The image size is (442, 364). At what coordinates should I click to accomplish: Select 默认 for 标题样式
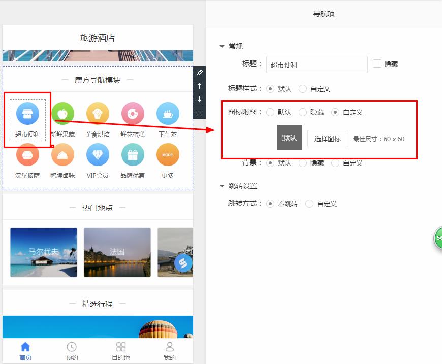click(x=270, y=89)
